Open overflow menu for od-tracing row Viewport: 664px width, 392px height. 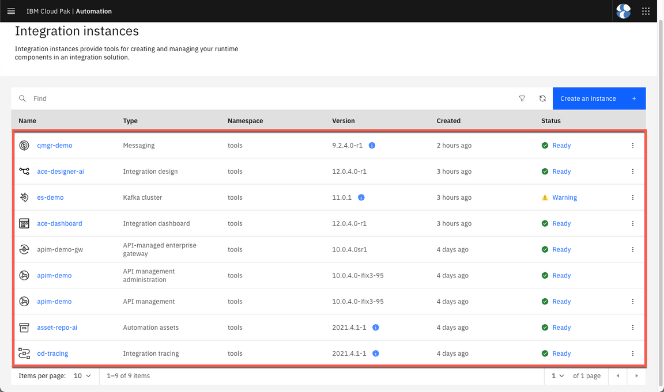[x=632, y=353]
